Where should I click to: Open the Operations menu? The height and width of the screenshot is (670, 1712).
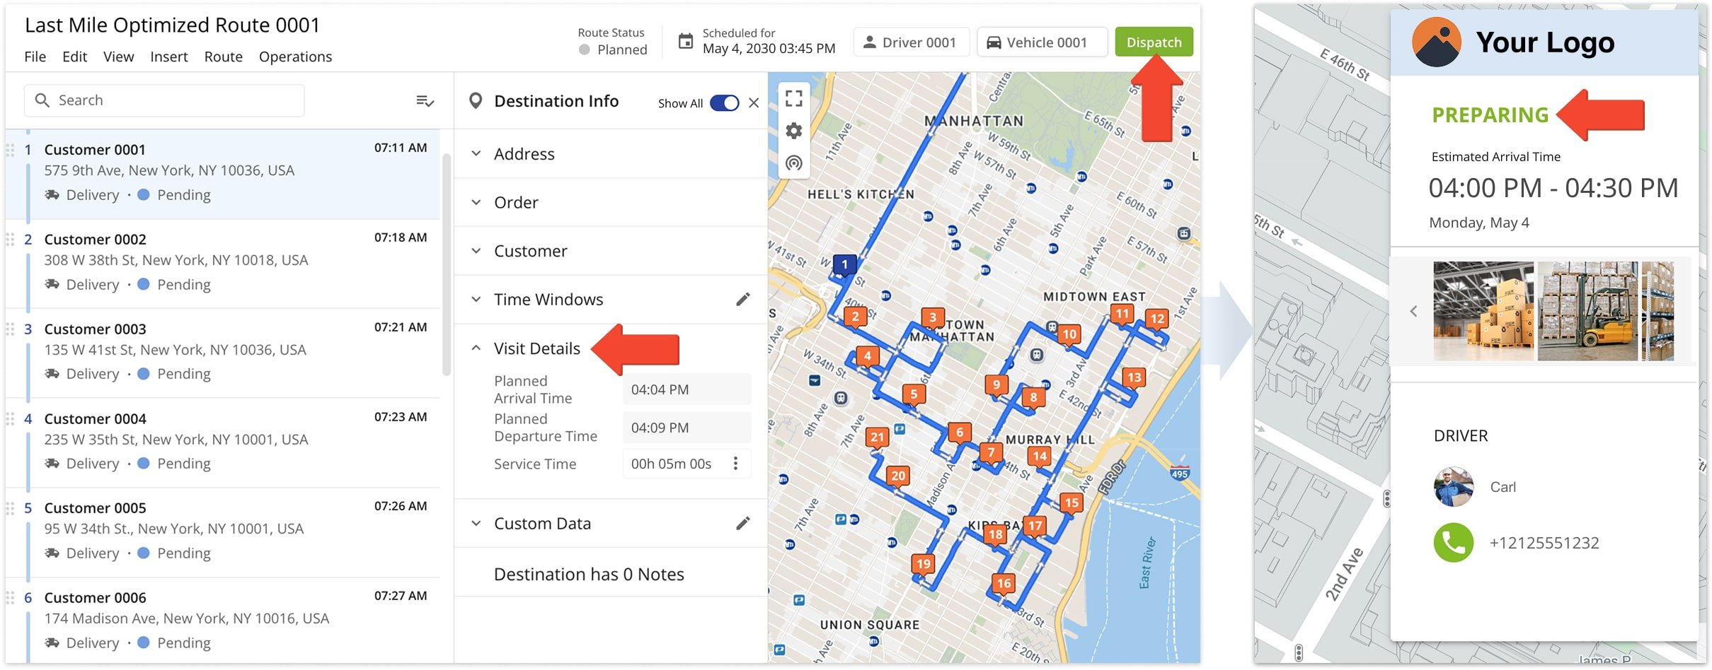pos(295,57)
